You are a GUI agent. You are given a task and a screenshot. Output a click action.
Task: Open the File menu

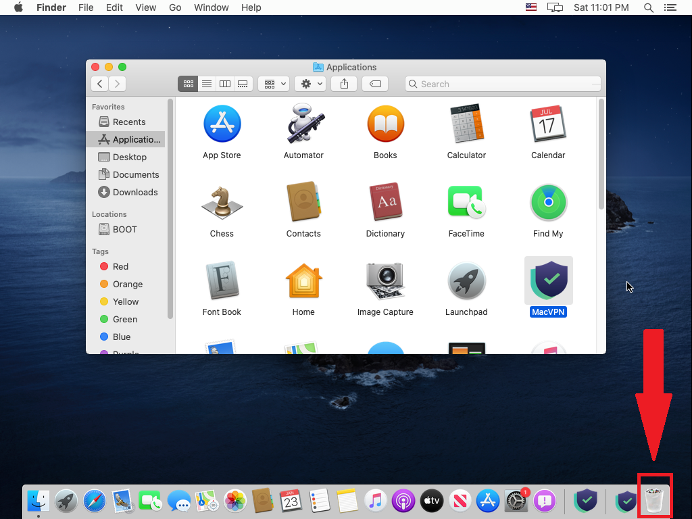click(86, 7)
